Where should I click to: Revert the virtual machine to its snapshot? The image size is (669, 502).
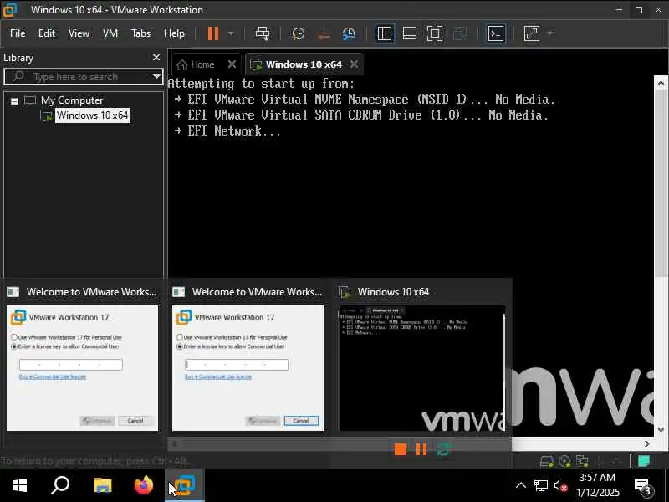click(324, 33)
